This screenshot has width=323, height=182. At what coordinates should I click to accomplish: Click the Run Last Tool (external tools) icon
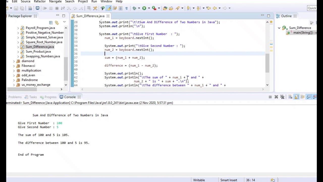coord(154,8)
